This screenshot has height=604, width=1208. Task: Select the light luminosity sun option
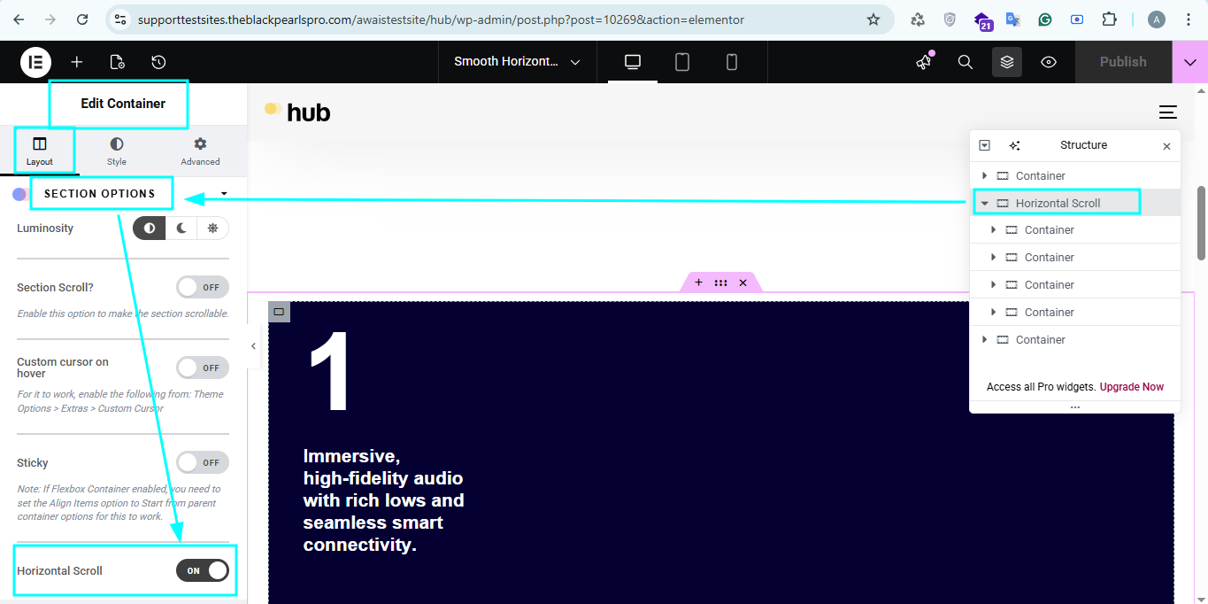click(212, 228)
